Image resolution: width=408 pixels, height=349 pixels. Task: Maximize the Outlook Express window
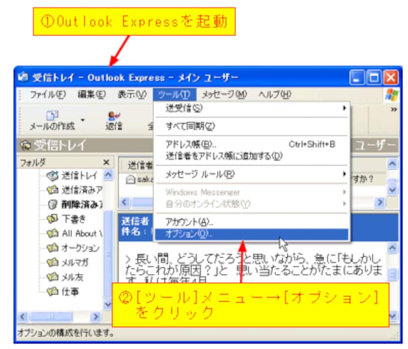(374, 77)
